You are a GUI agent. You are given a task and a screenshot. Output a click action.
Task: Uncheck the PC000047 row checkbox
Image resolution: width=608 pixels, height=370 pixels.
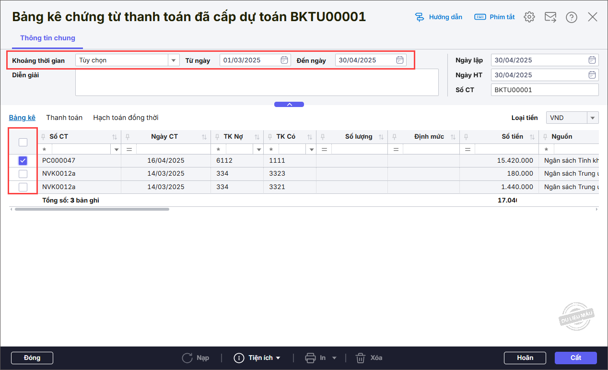23,161
